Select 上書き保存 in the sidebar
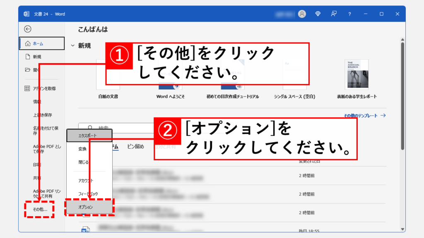 point(43,115)
